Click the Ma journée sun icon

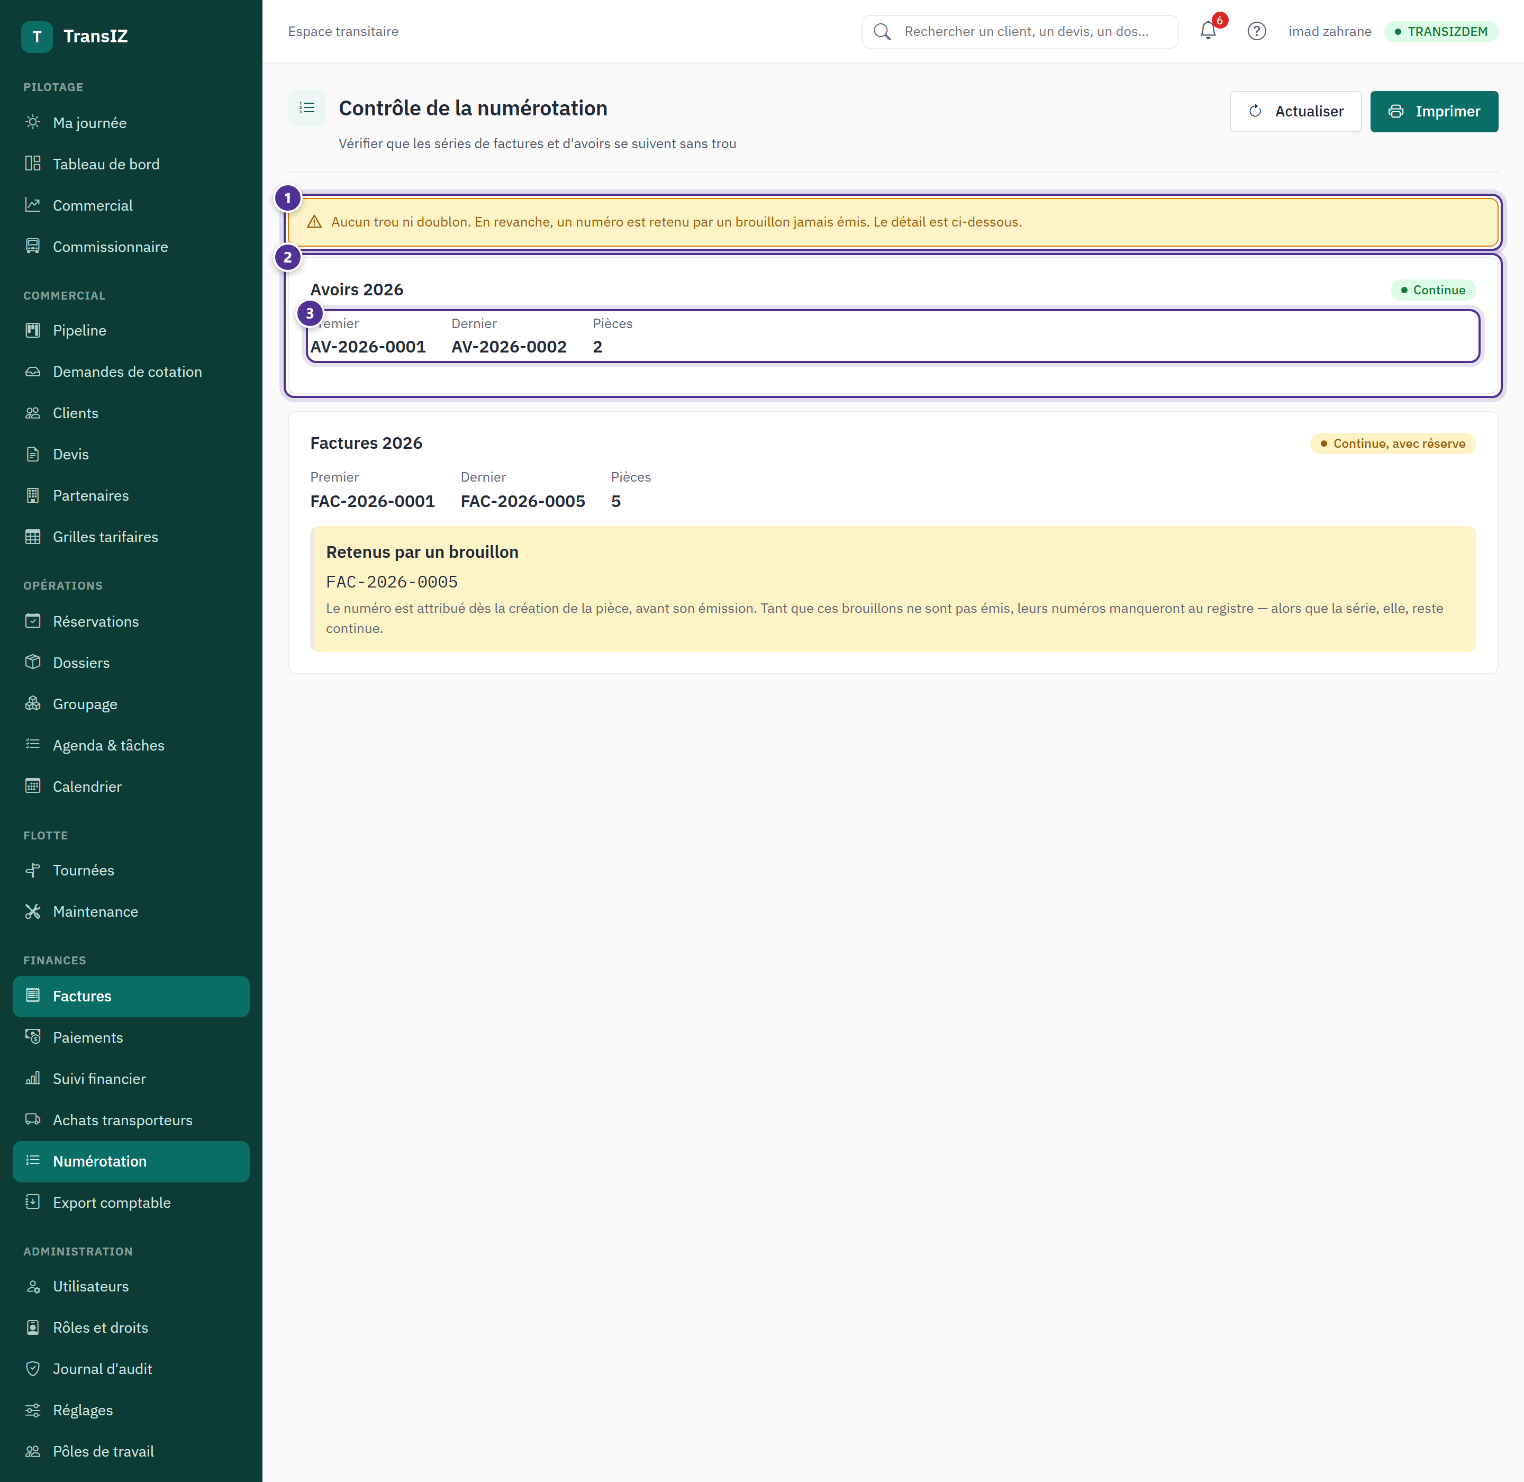tap(33, 122)
